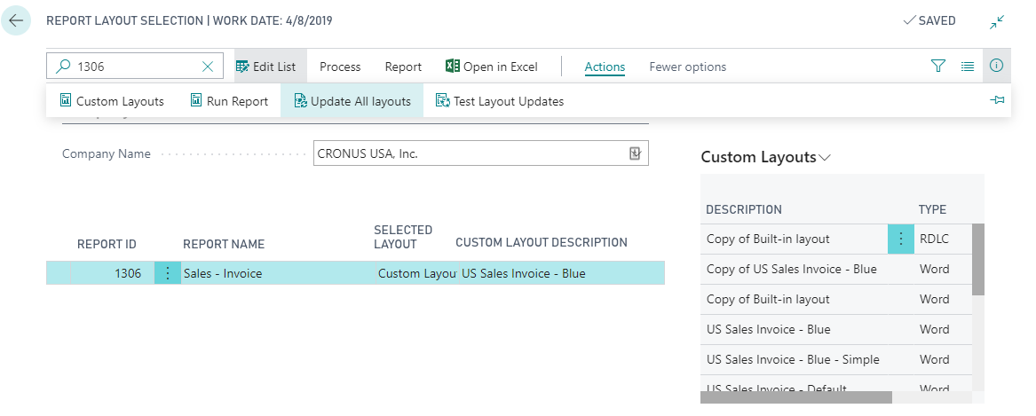Image resolution: width=1036 pixels, height=416 pixels.
Task: Pin the action bar
Action: [x=997, y=101]
